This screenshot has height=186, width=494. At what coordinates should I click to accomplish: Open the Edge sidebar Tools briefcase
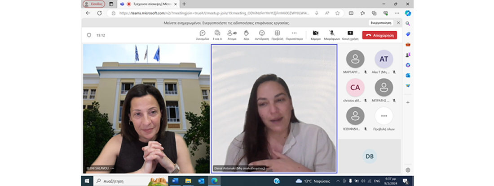[408, 44]
